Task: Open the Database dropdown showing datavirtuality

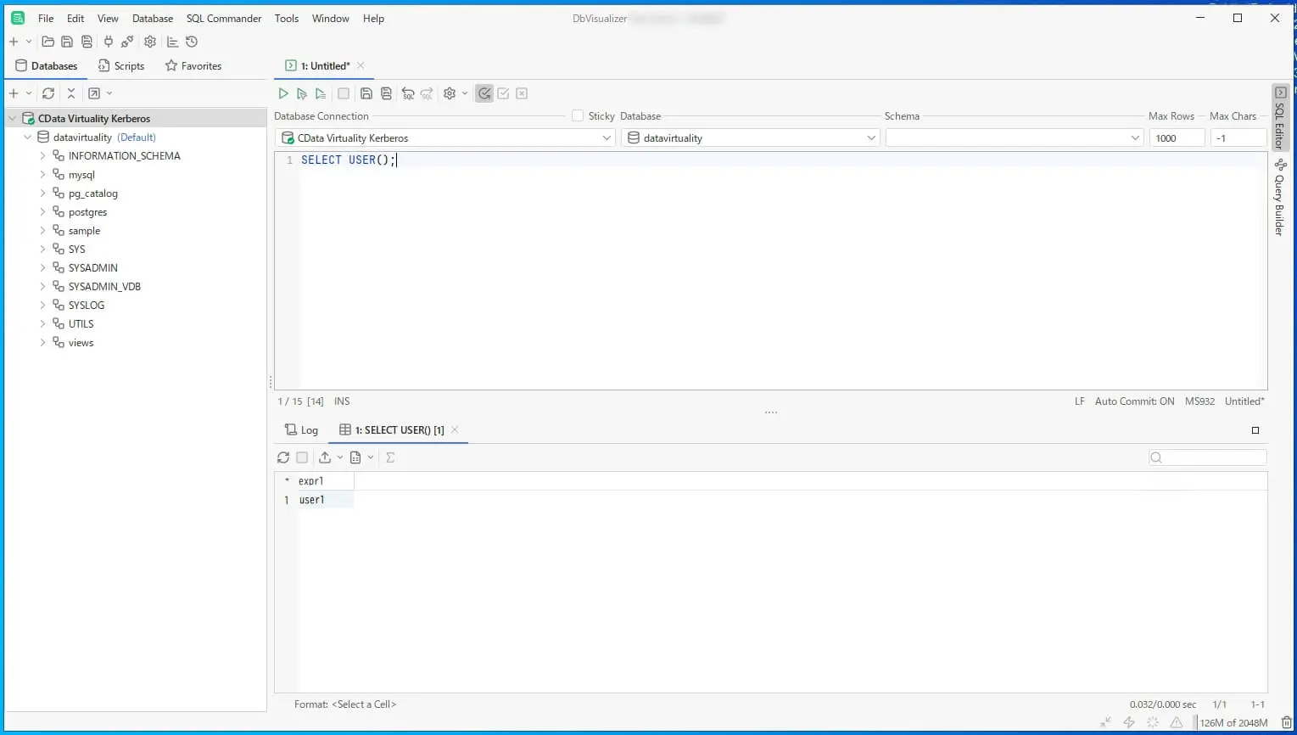Action: pos(751,137)
